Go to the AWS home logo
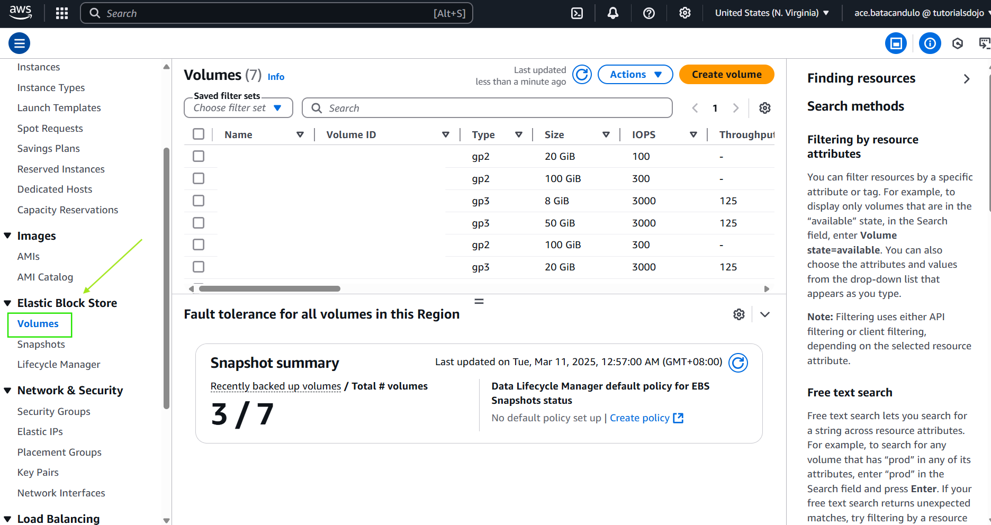Screen dimensions: 991x525 point(21,13)
